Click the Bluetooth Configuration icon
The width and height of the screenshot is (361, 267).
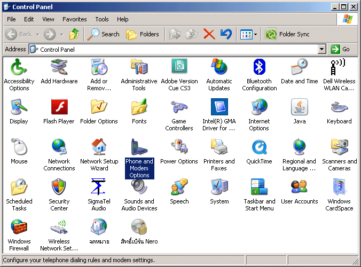(259, 67)
